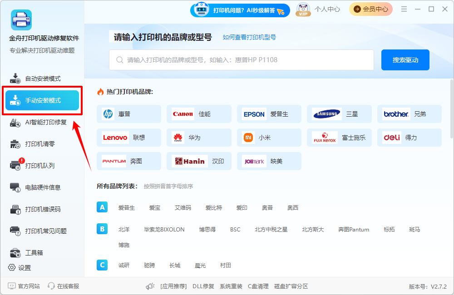
Task: Click the 工具箱 toolbox icon
Action: point(15,253)
